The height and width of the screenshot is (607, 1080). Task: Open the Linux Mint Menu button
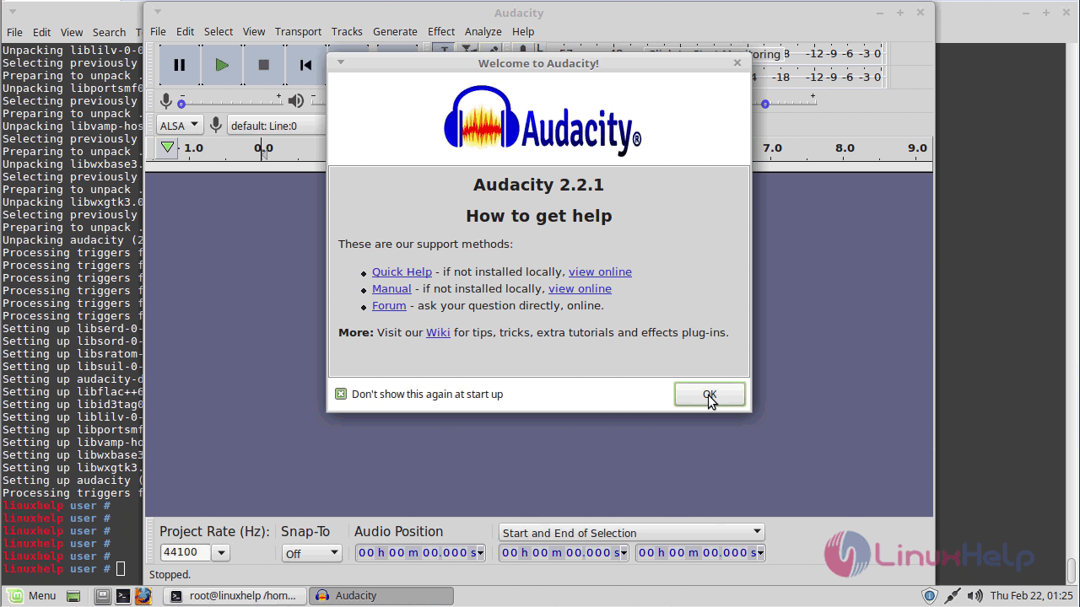pos(32,595)
